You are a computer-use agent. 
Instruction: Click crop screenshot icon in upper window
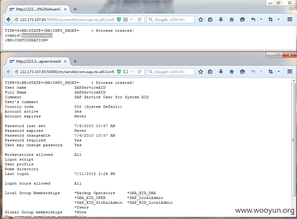tap(271, 19)
